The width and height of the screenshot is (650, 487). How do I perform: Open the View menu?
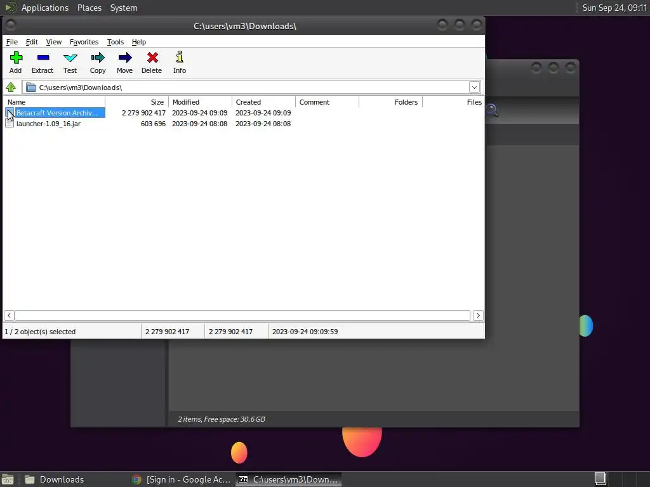53,42
